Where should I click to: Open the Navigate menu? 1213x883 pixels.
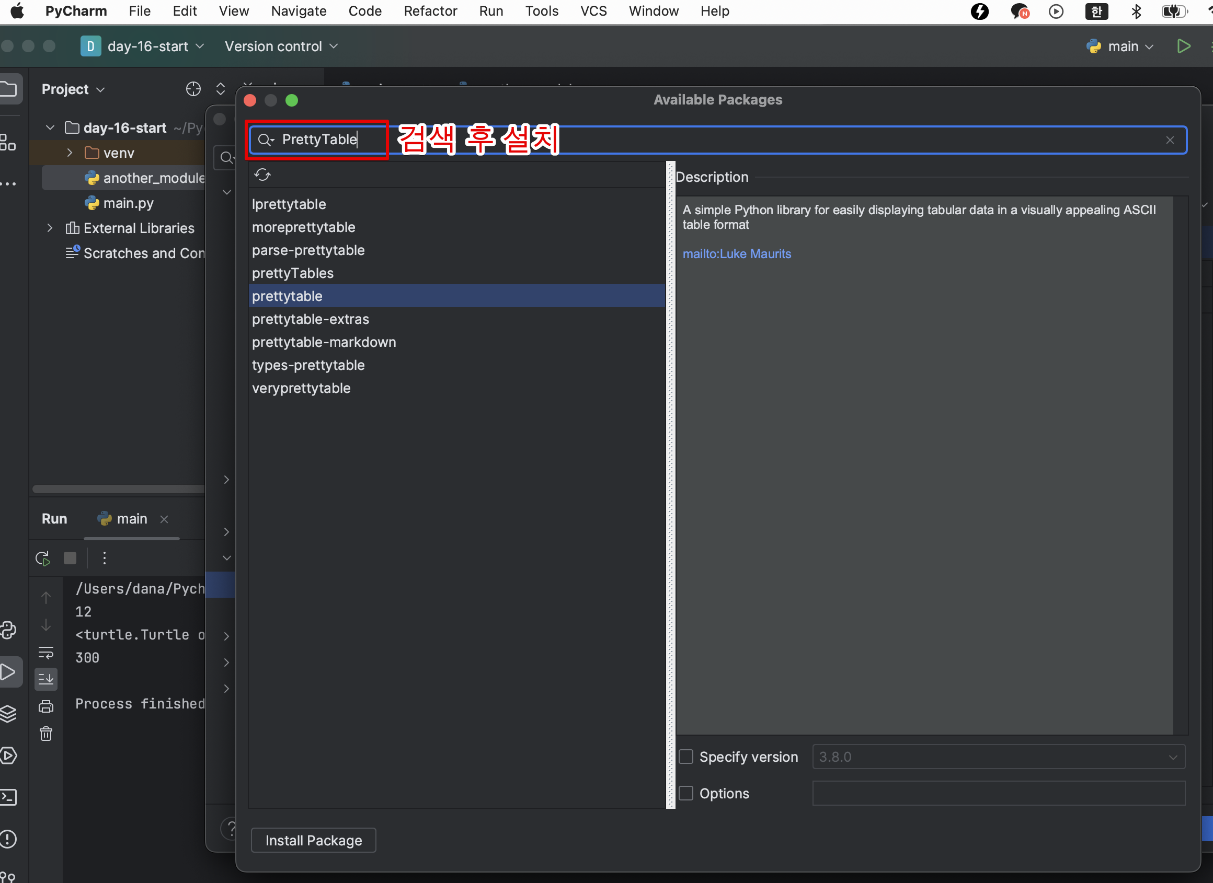coord(299,11)
